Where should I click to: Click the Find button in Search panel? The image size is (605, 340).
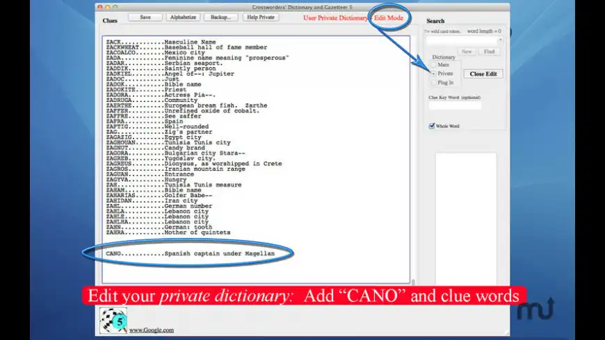tap(489, 51)
